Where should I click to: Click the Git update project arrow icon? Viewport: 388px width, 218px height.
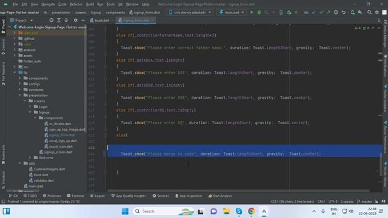click(314, 12)
